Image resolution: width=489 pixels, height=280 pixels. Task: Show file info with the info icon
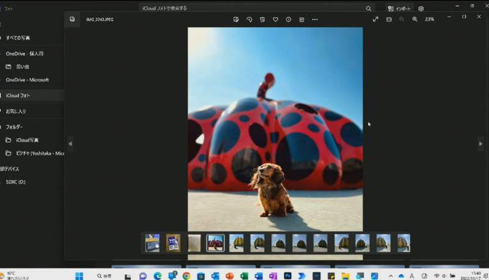(289, 20)
